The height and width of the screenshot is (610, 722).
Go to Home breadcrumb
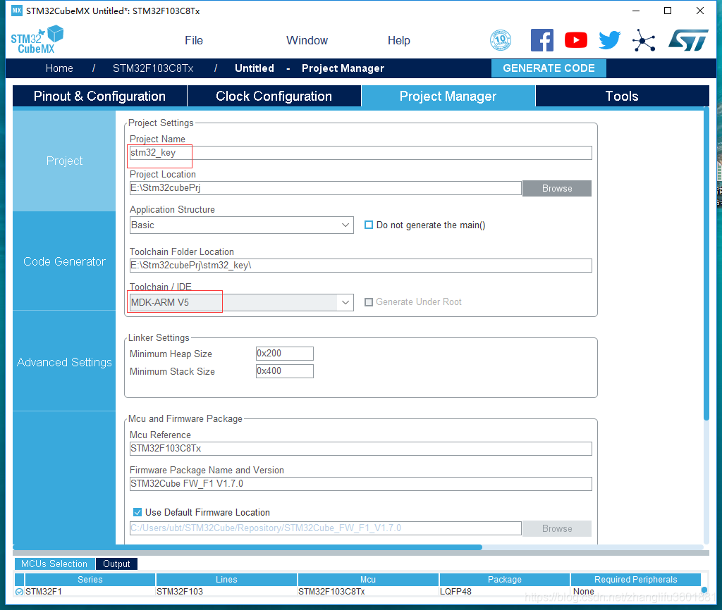(59, 68)
